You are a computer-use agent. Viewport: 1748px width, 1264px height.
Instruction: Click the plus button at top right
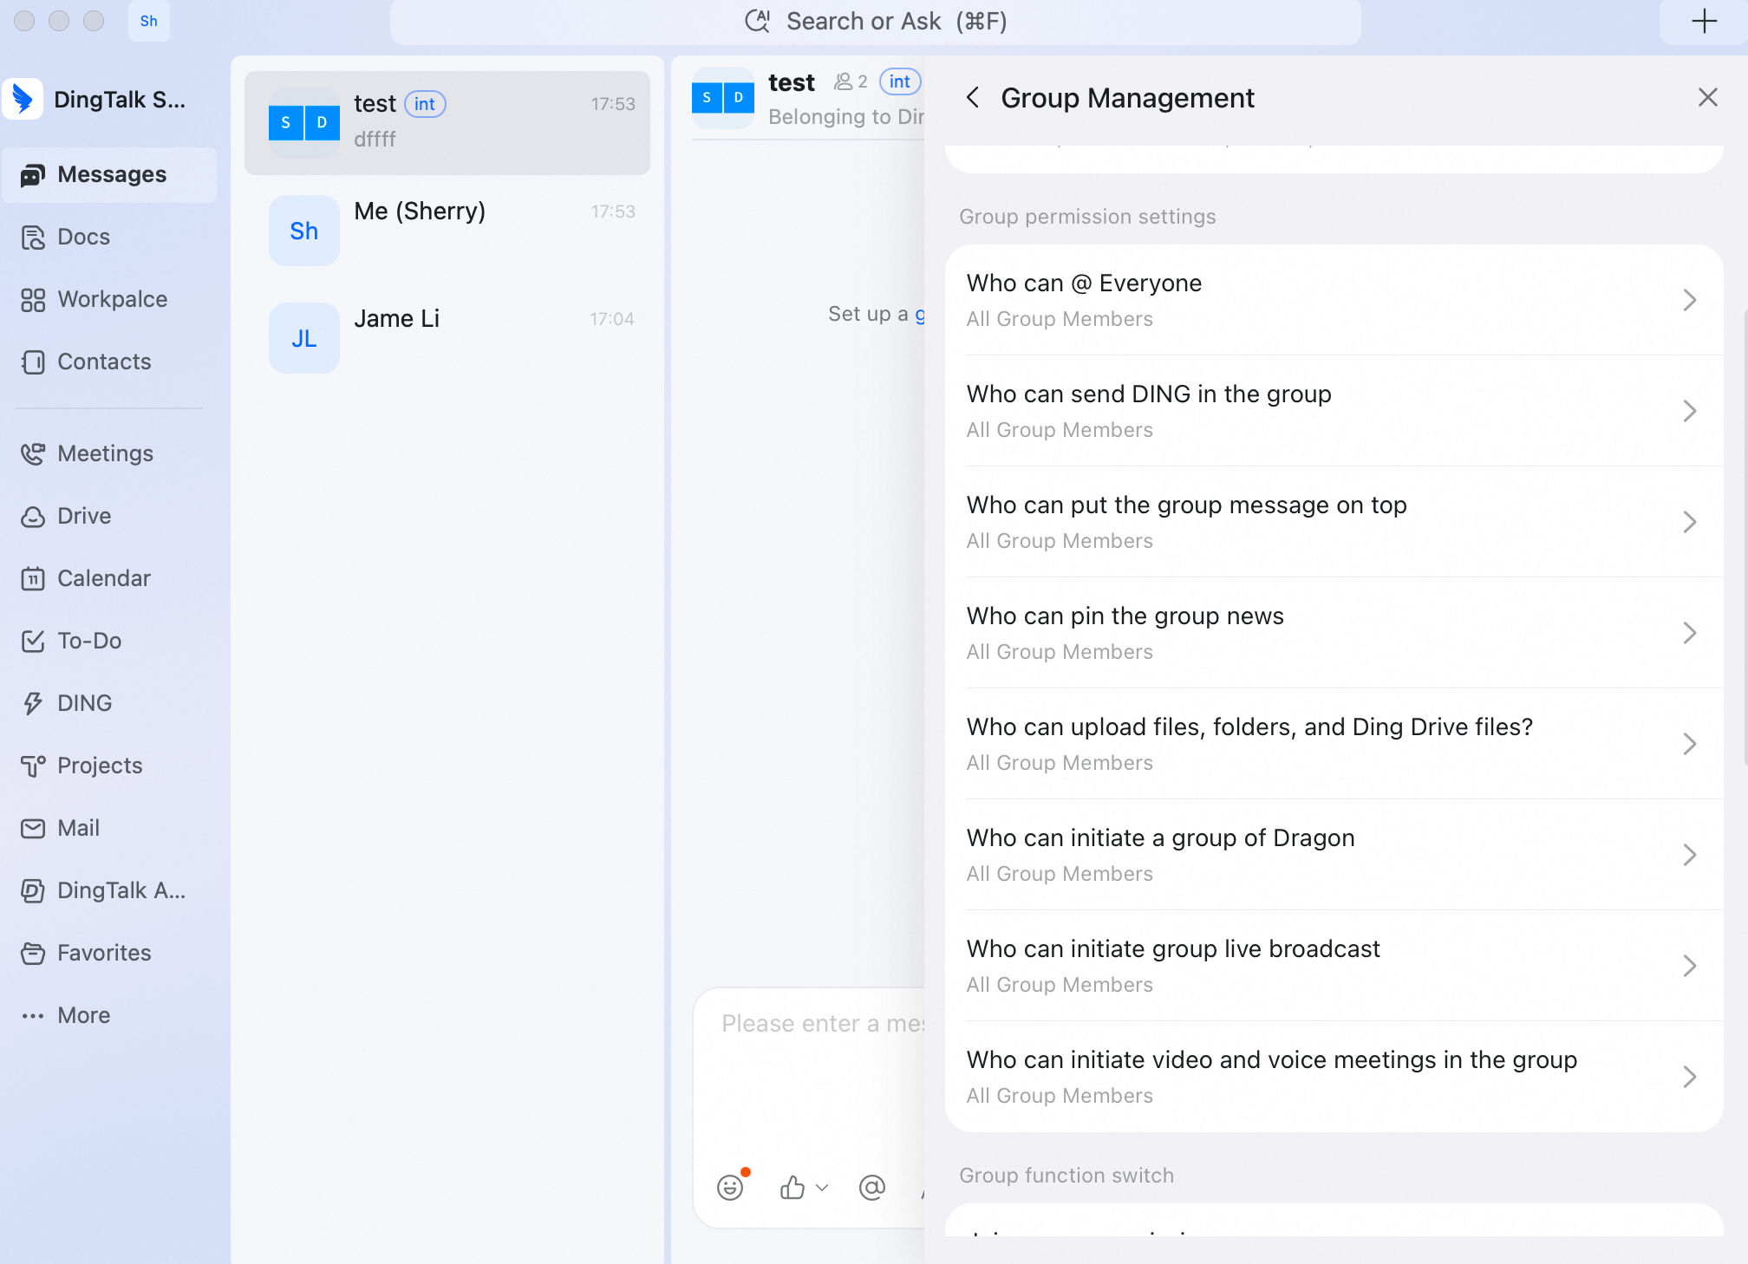[1704, 21]
